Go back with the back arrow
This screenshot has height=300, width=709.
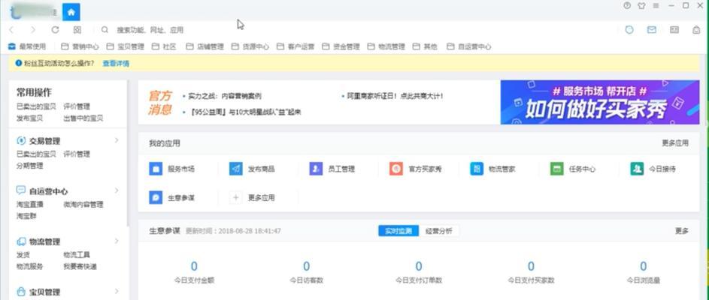[12, 30]
